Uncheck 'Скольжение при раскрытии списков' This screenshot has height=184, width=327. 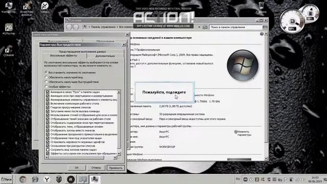pyautogui.click(x=48, y=146)
